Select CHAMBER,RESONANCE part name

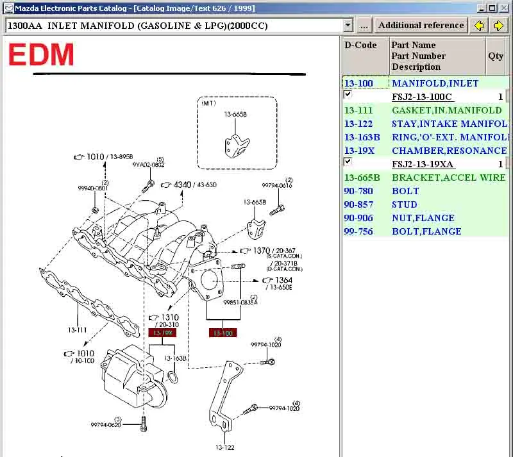[x=450, y=151]
